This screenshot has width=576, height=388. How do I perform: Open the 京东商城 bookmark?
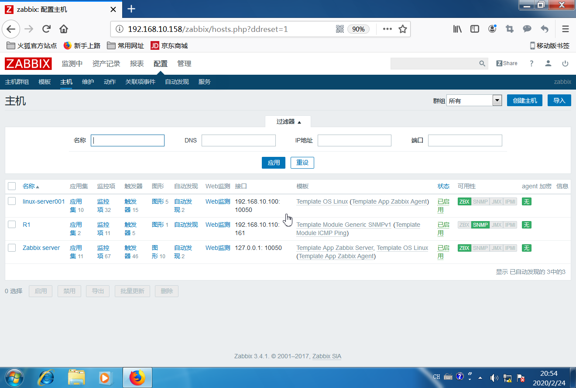tap(169, 45)
